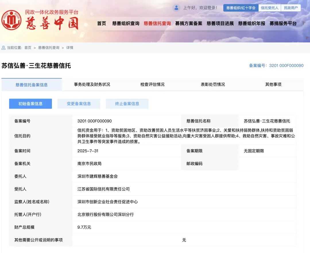The image size is (310, 253).
Task: Click the 财产总规模 value 9.7万元
Action: click(x=84, y=227)
